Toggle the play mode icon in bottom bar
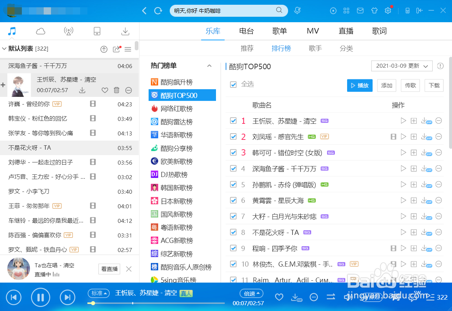This screenshot has height=311, width=452. pyautogui.click(x=331, y=297)
